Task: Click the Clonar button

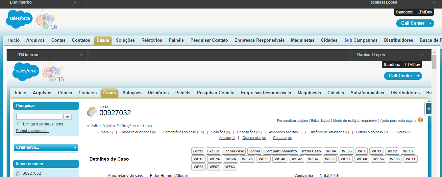Action: [255, 151]
